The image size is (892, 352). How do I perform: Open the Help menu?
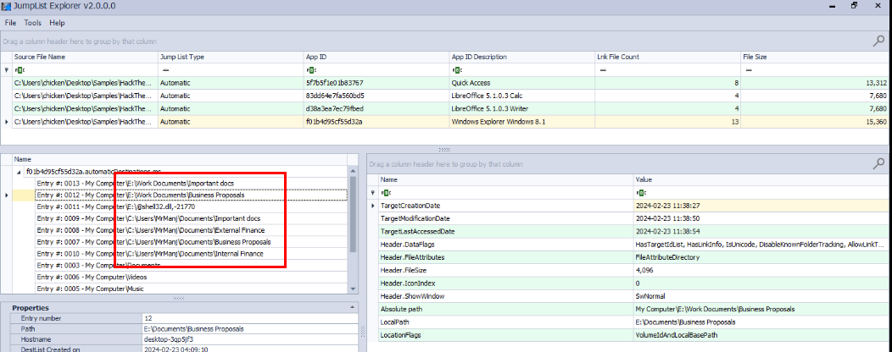click(57, 23)
